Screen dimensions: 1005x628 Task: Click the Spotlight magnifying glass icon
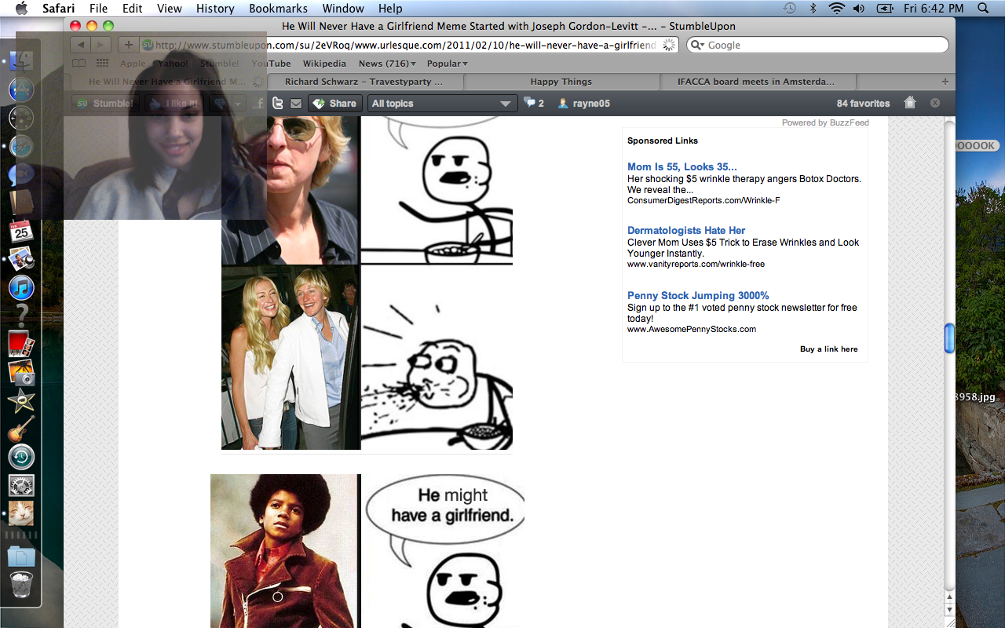pyautogui.click(x=983, y=9)
